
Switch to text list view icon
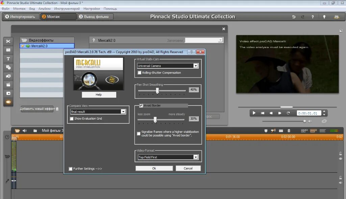pyautogui.click(x=323, y=131)
